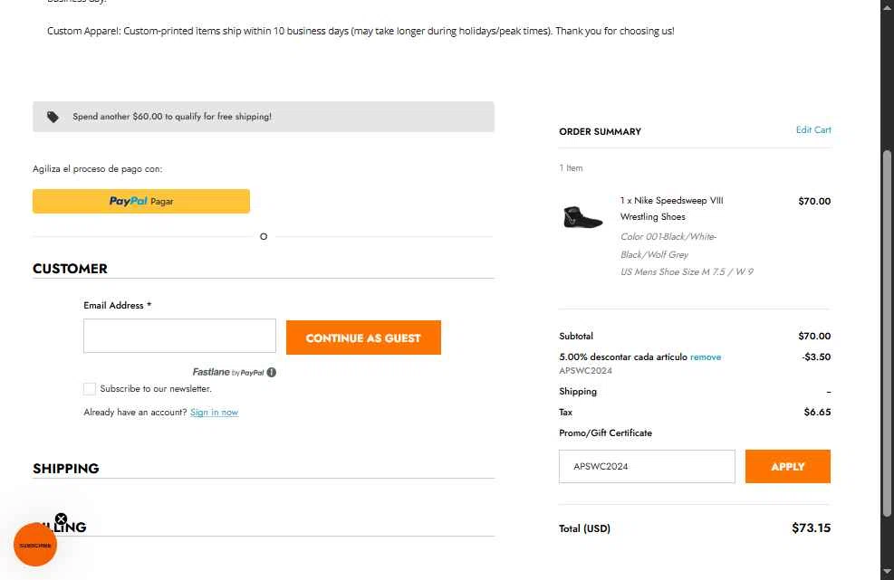Screen dimensions: 894x580
Task: Dismiss the subscribe bubble with X
Action: pos(61,519)
